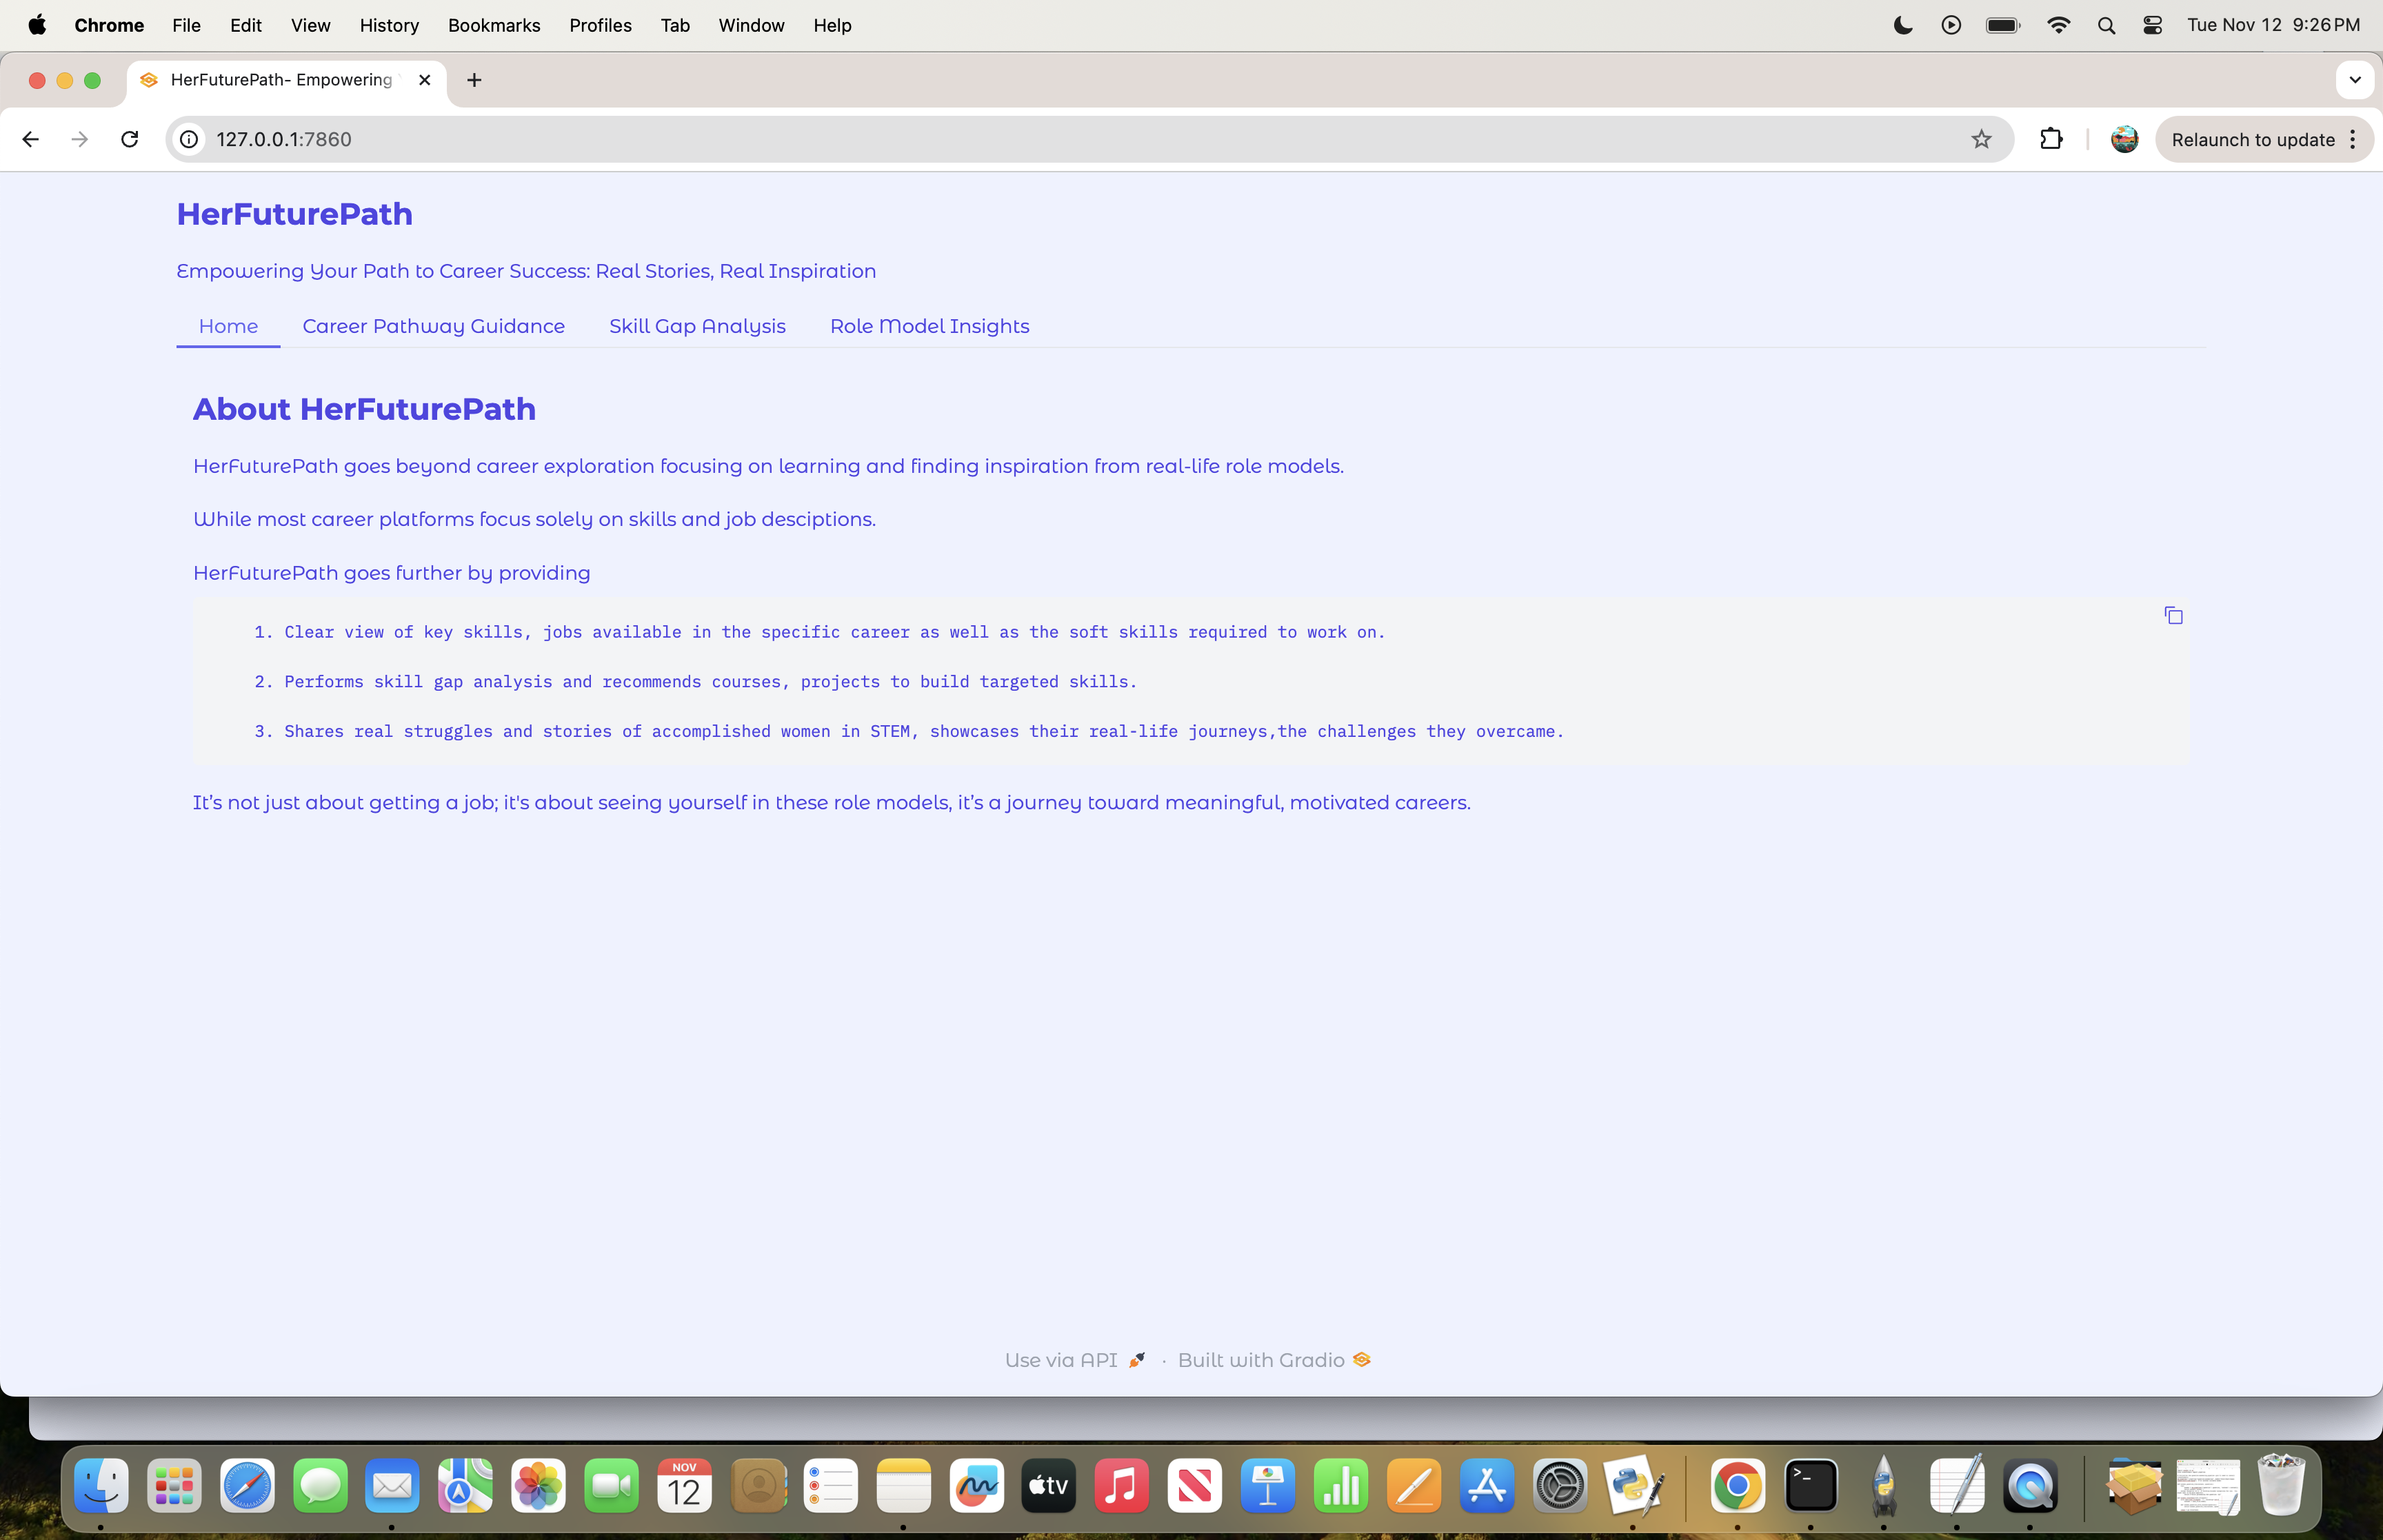
Task: View site information icon in the address bar
Action: (189, 139)
